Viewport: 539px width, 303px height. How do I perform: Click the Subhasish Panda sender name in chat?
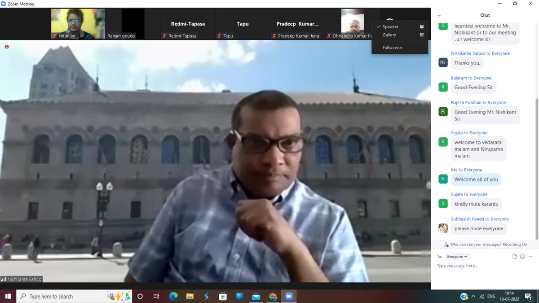468,219
